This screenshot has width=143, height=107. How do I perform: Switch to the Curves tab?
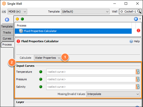[x=7, y=38]
